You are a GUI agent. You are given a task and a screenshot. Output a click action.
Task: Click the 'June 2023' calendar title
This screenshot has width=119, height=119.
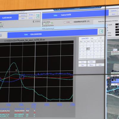coord(85,38)
